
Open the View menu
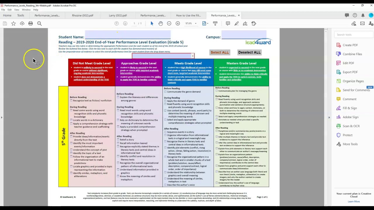tap(17, 10)
